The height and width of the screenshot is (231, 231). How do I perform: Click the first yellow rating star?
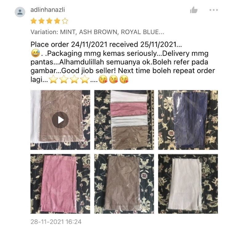click(x=34, y=21)
